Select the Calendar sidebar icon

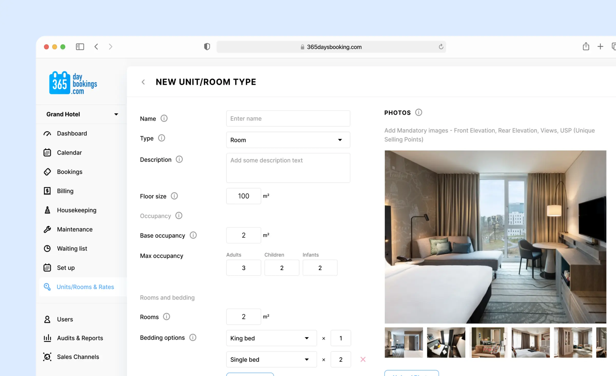click(47, 152)
